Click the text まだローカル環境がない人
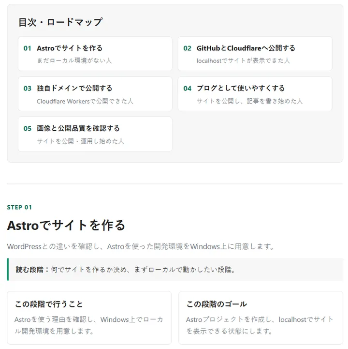 coord(74,61)
